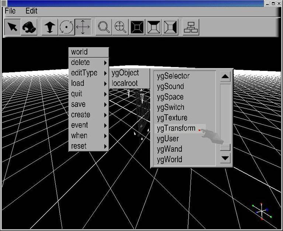Screen dimensions: 283x231
Task: Choose ygObject in the submenu
Action: coord(130,73)
